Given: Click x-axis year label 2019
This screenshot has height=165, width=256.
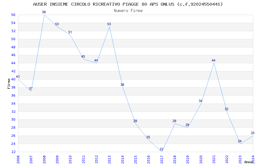Looking at the screenshot, I should [x=188, y=160].
